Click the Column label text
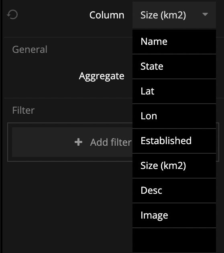The height and width of the screenshot is (253, 224). coord(107,15)
